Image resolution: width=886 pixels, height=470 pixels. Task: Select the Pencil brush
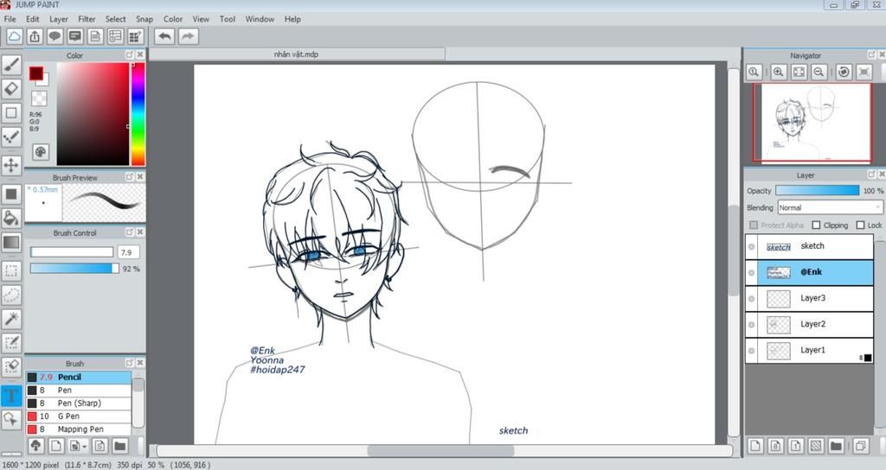(x=79, y=377)
